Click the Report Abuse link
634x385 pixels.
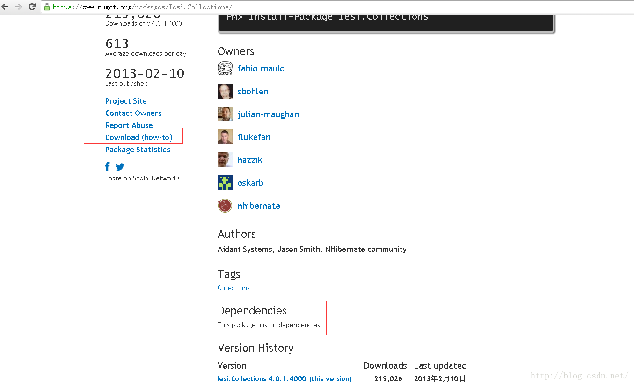129,125
